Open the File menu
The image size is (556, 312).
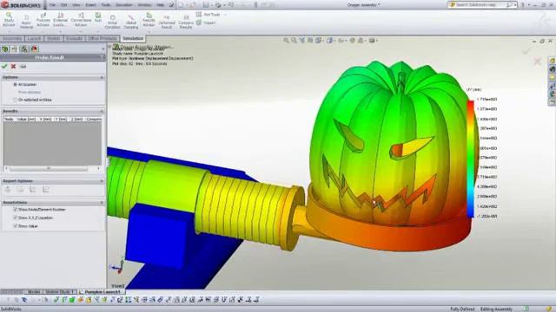coord(52,5)
